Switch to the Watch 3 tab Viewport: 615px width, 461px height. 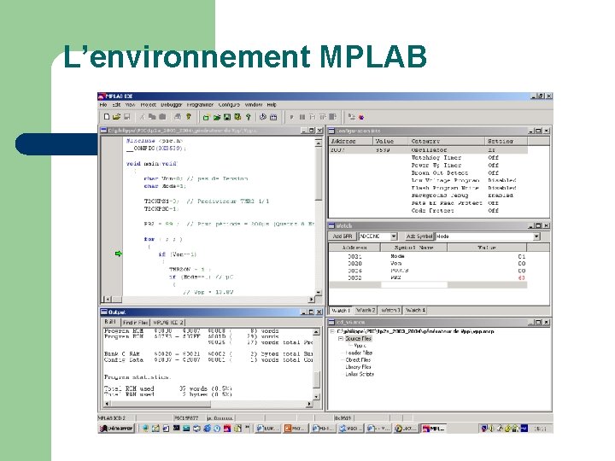click(x=390, y=310)
